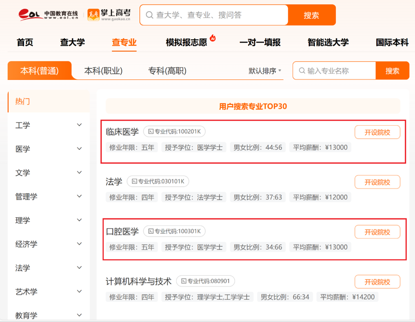This screenshot has width=415, height=322.
Task: Click the 工学 sidebar label
Action: coord(23,125)
